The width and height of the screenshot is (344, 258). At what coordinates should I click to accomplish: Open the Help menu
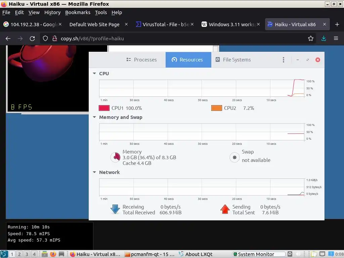tap(117, 12)
